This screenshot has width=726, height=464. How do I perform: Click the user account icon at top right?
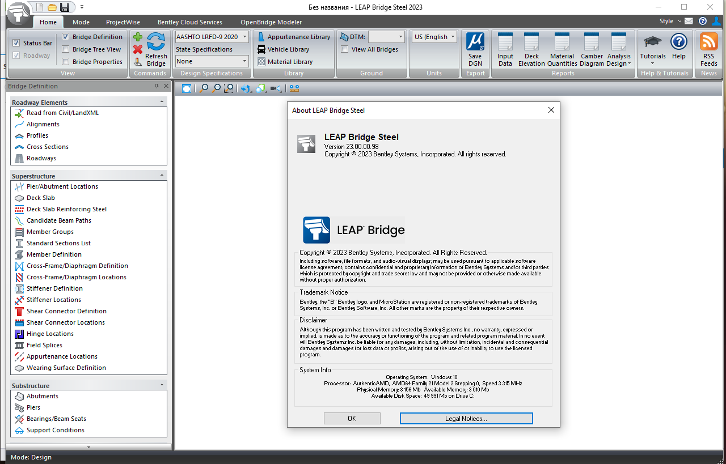point(717,22)
